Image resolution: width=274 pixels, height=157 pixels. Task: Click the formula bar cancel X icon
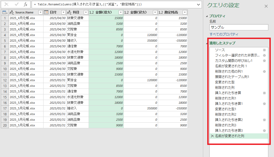pyautogui.click(x=6, y=5)
